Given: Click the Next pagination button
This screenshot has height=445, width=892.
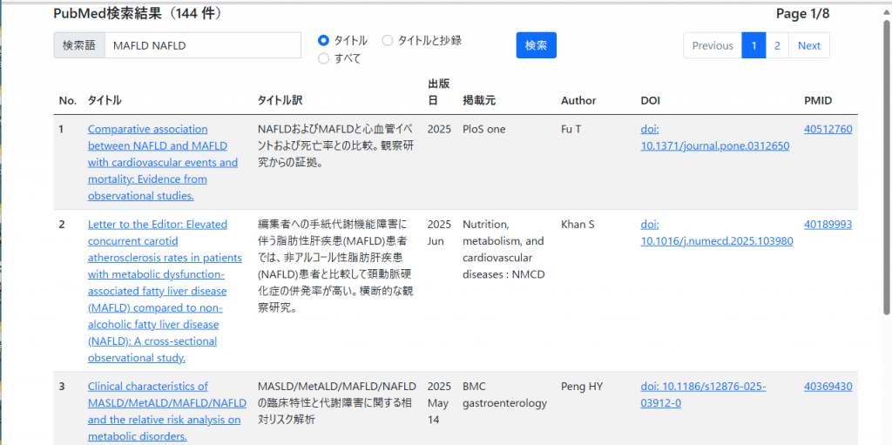Looking at the screenshot, I should tap(808, 45).
